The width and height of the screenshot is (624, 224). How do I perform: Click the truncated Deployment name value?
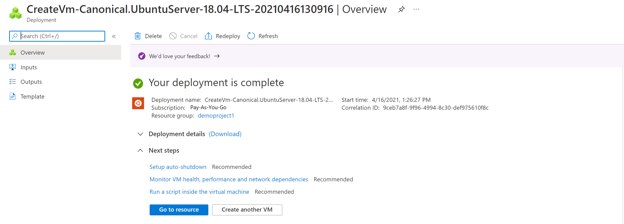[269, 100]
